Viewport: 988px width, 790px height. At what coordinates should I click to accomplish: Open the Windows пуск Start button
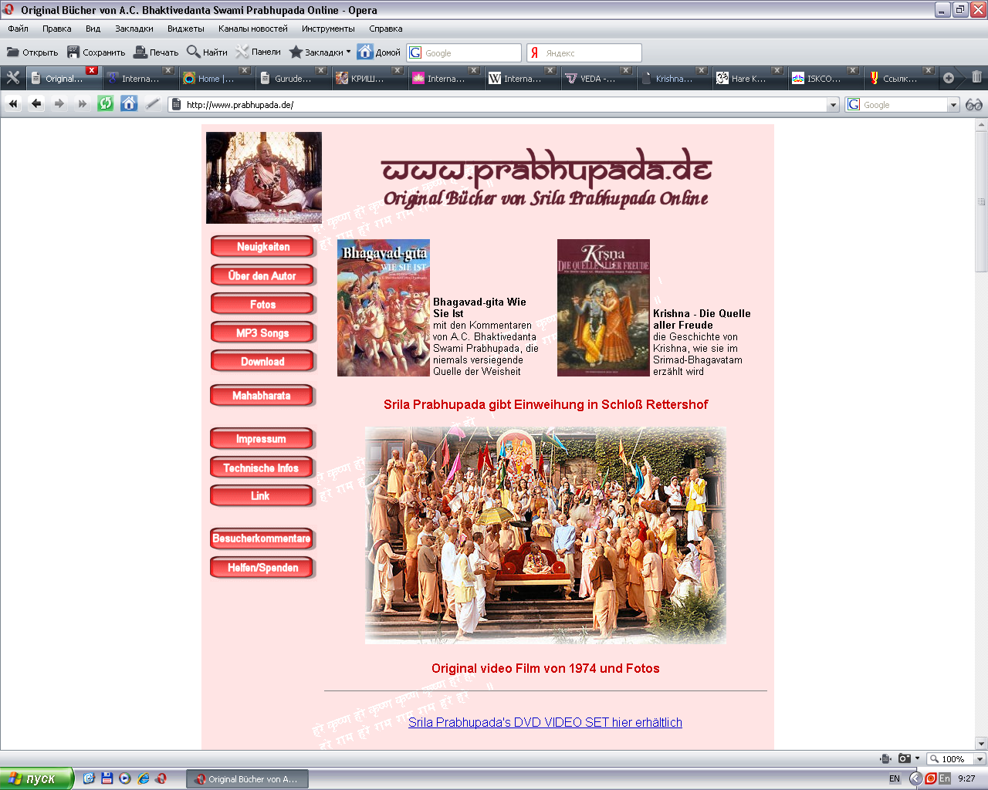pyautogui.click(x=36, y=778)
